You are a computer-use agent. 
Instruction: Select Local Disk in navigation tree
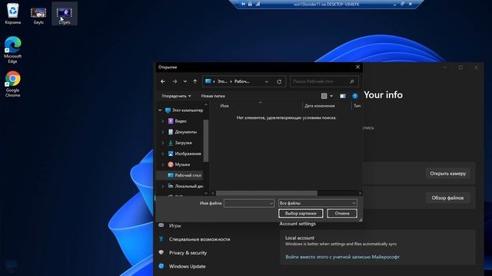[x=185, y=186]
